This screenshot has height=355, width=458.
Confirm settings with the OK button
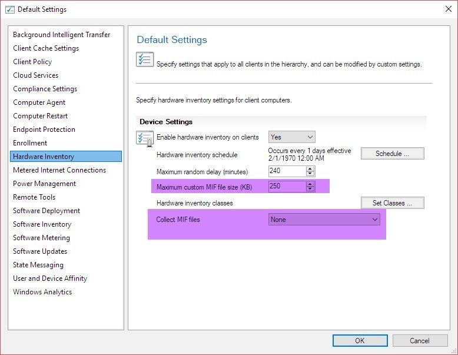pos(359,340)
